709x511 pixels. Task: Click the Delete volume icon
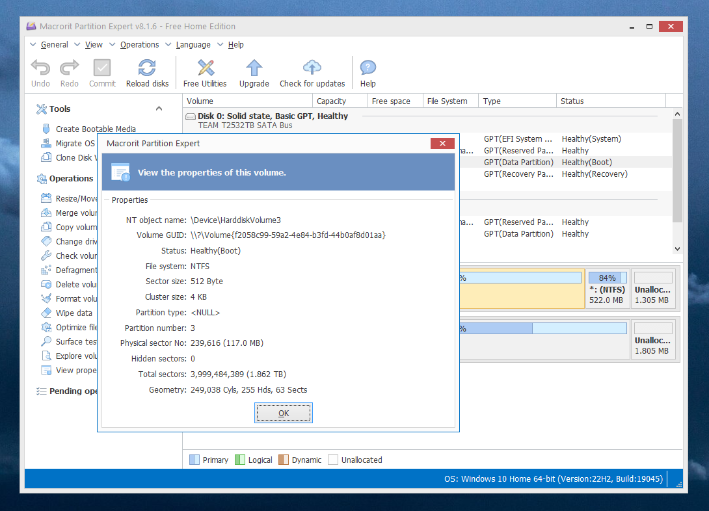pos(46,284)
